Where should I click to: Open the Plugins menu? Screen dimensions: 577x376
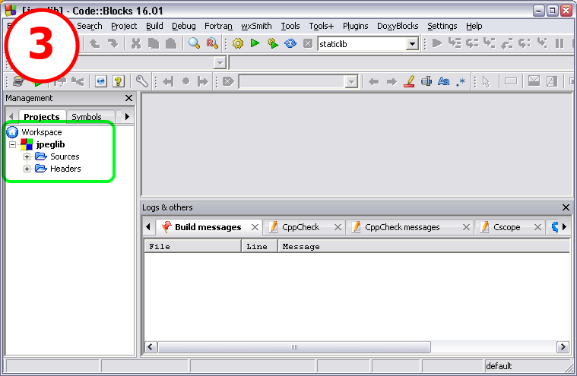(356, 26)
